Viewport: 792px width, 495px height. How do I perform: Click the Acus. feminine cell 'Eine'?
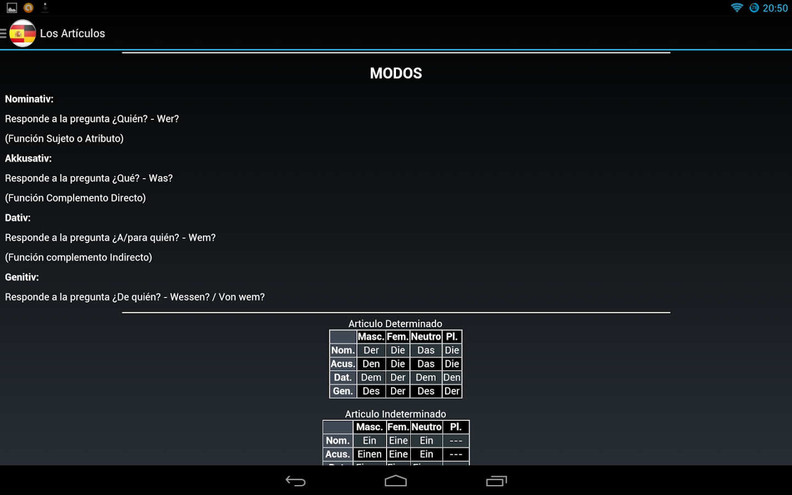(398, 454)
